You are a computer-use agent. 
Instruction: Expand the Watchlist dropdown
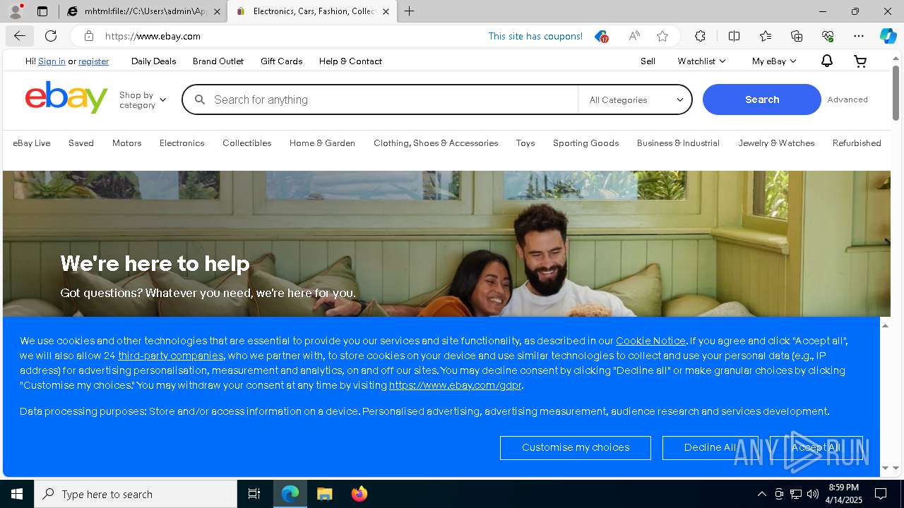pyautogui.click(x=701, y=61)
